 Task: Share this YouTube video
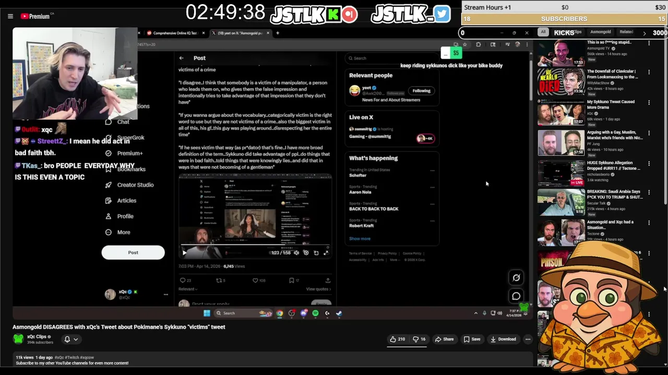[445, 339]
